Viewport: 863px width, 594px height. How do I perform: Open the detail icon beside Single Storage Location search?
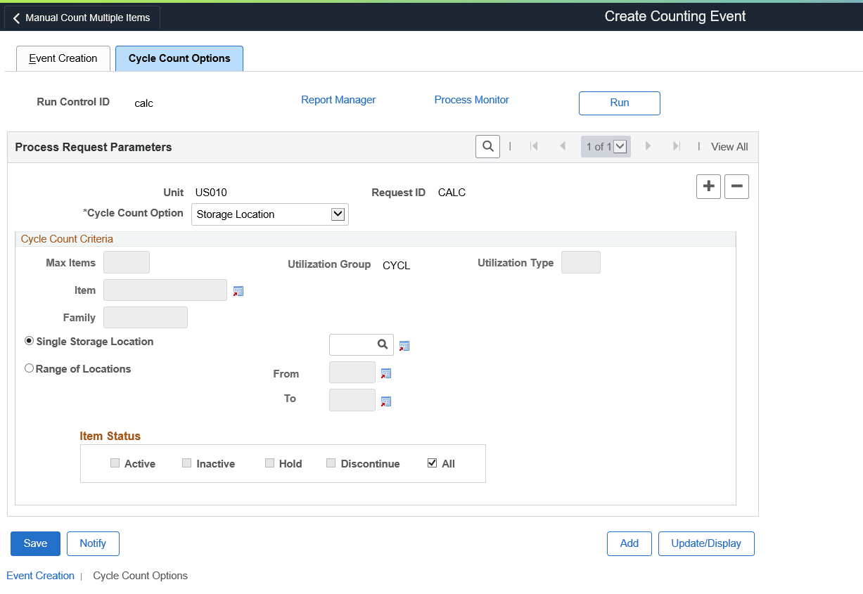tap(404, 345)
